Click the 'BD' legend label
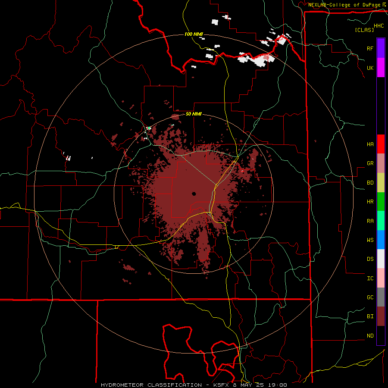 [370, 183]
